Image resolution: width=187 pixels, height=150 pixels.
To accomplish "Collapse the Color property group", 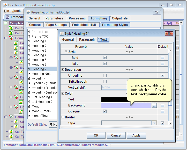I will click(63, 94).
